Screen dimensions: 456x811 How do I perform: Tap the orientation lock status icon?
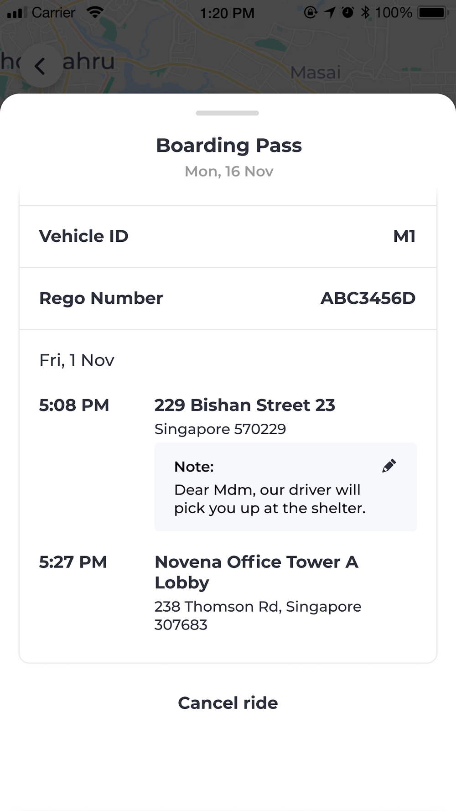tap(311, 12)
